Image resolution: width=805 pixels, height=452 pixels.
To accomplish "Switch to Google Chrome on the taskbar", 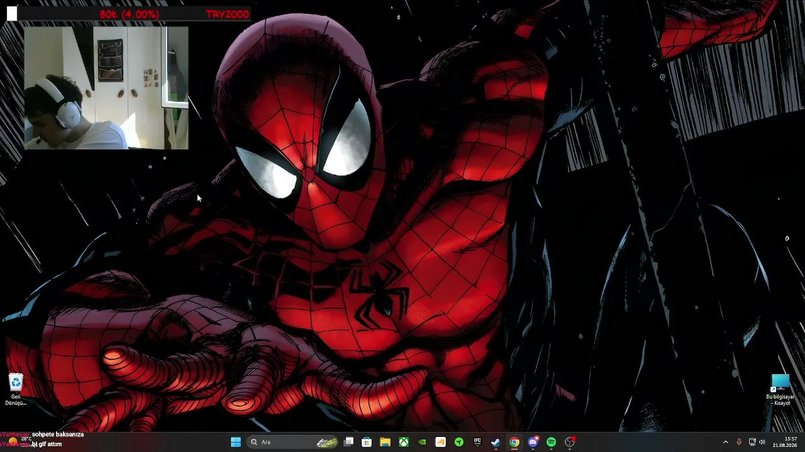I will pyautogui.click(x=514, y=442).
